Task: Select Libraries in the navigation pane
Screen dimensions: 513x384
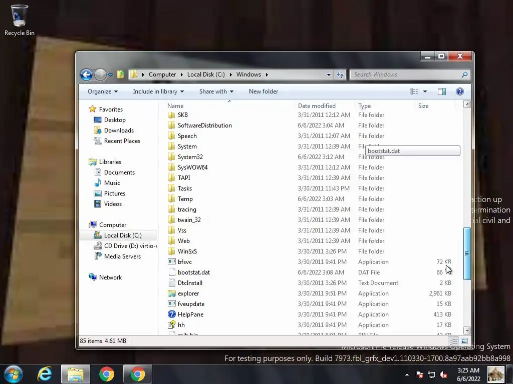Action: pos(110,162)
